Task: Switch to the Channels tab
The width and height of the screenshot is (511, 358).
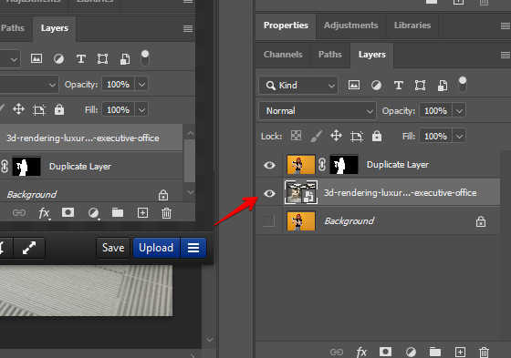Action: click(x=283, y=55)
